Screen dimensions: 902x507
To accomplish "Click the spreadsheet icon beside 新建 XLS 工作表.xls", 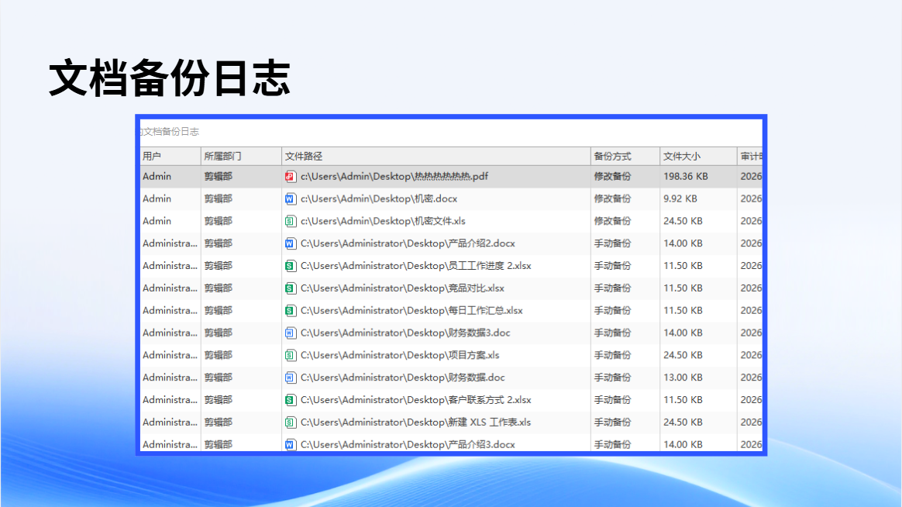I will [x=291, y=422].
